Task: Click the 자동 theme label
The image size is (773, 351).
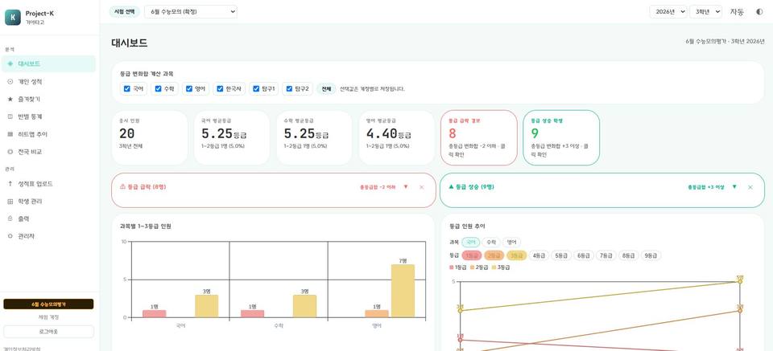Action: click(737, 12)
